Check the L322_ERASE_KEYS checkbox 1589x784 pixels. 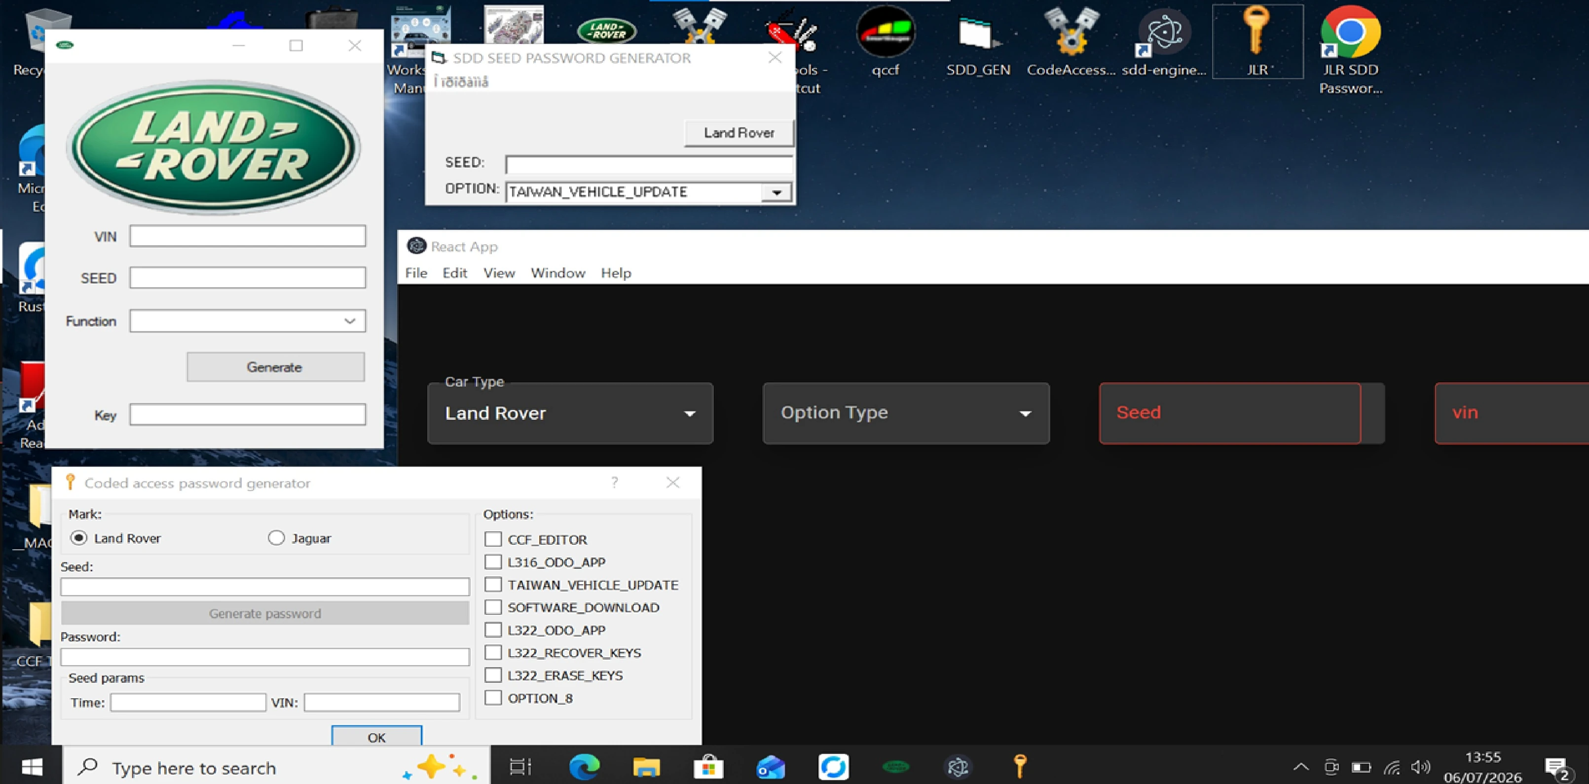(493, 675)
